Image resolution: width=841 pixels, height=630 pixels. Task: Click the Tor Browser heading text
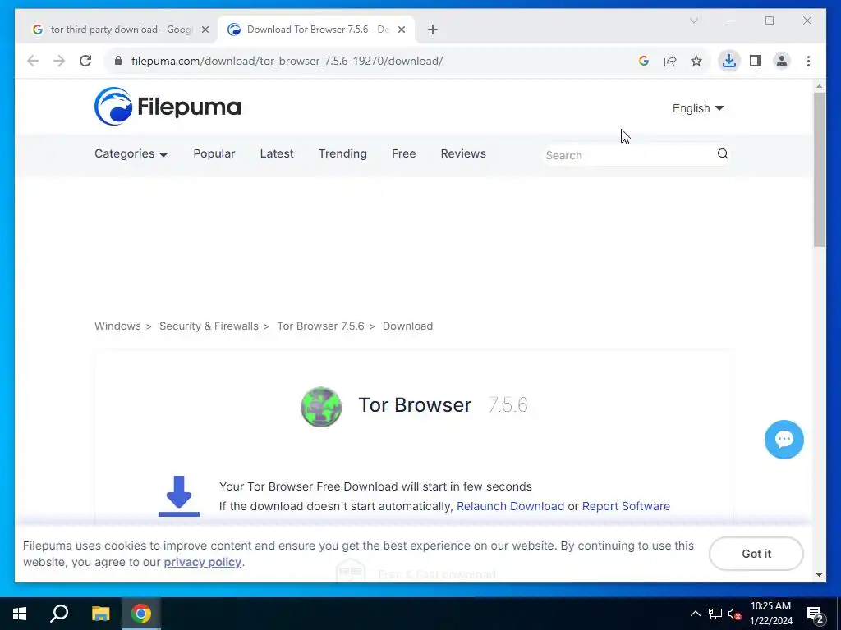(x=415, y=405)
